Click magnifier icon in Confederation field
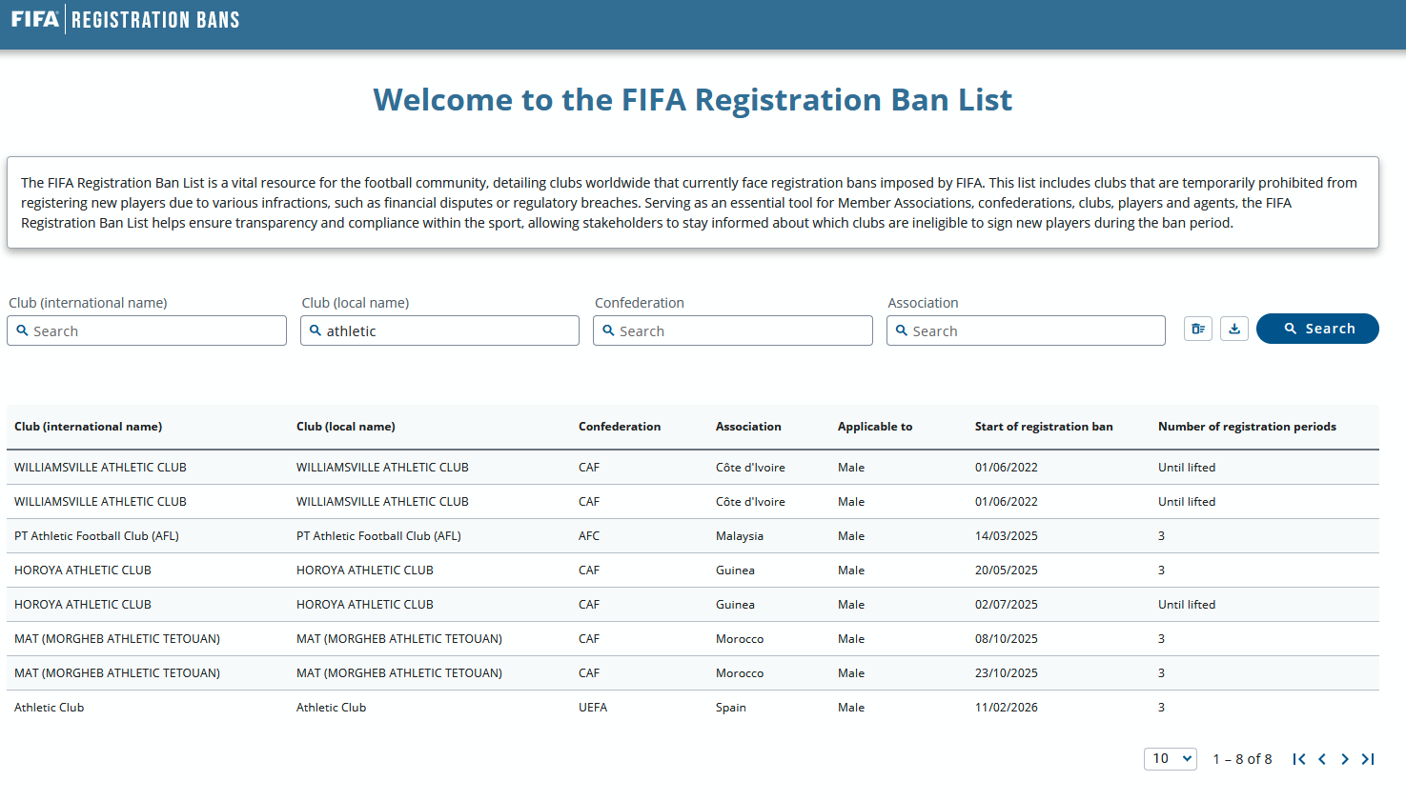The height and width of the screenshot is (801, 1406). (608, 330)
